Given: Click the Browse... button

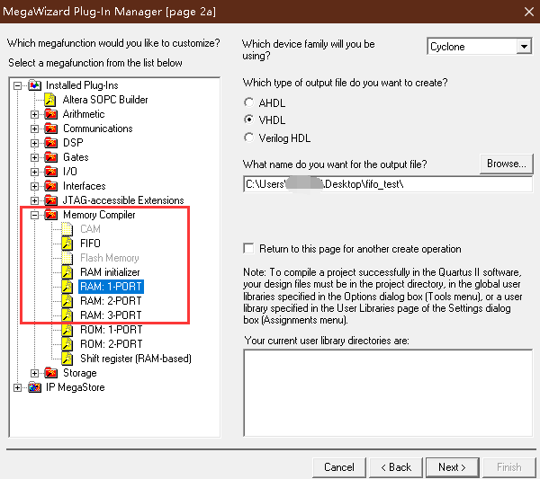Looking at the screenshot, I should tap(506, 164).
